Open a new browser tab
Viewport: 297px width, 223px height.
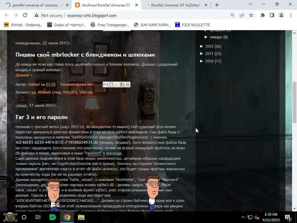[217, 5]
